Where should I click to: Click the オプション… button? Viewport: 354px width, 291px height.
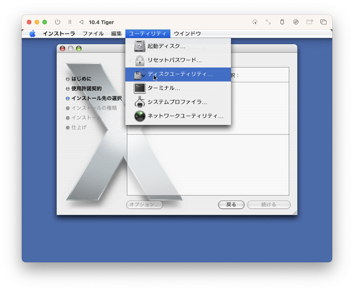[145, 205]
